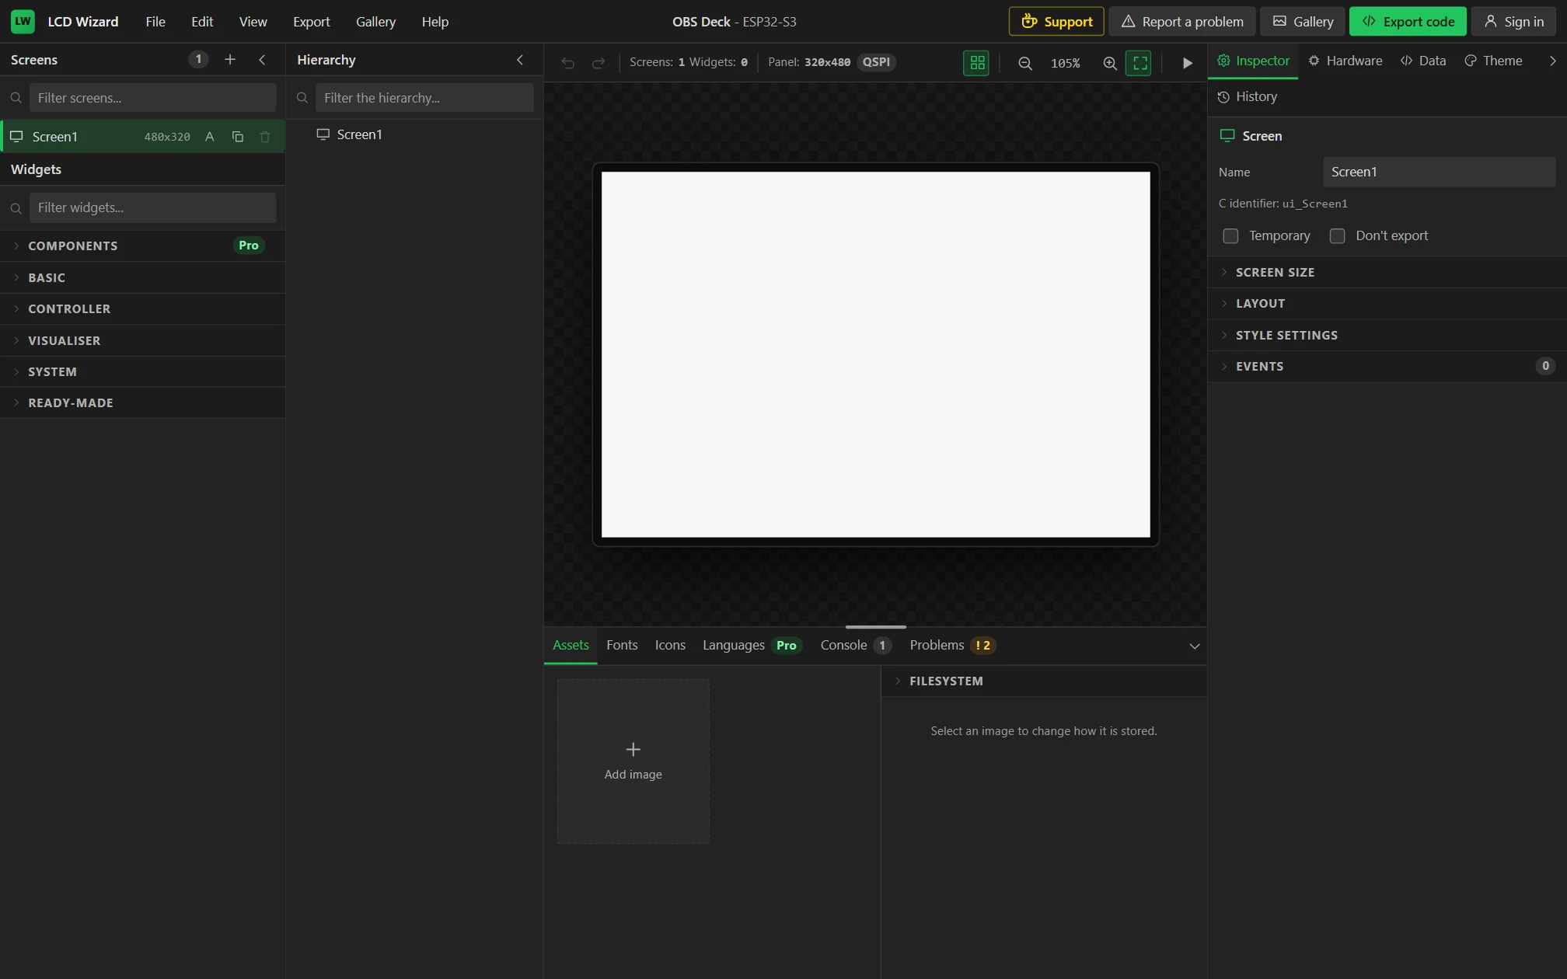Switch to the Fonts tab
This screenshot has height=979, width=1567.
click(x=622, y=645)
